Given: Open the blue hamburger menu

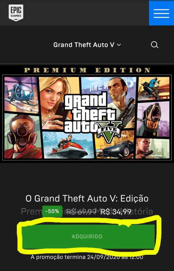Looking at the screenshot, I should [161, 13].
